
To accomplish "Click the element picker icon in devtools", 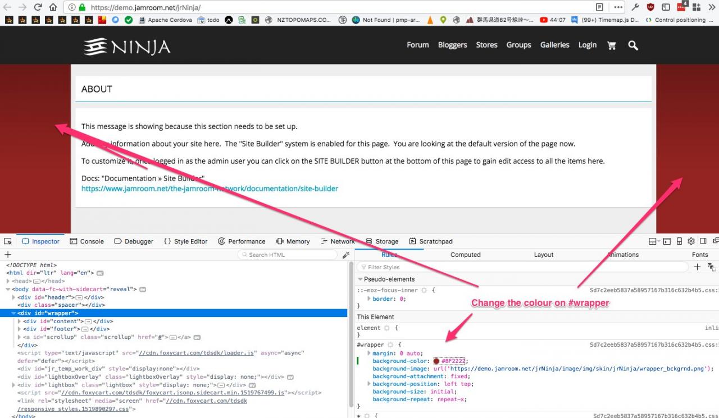I will 8,241.
